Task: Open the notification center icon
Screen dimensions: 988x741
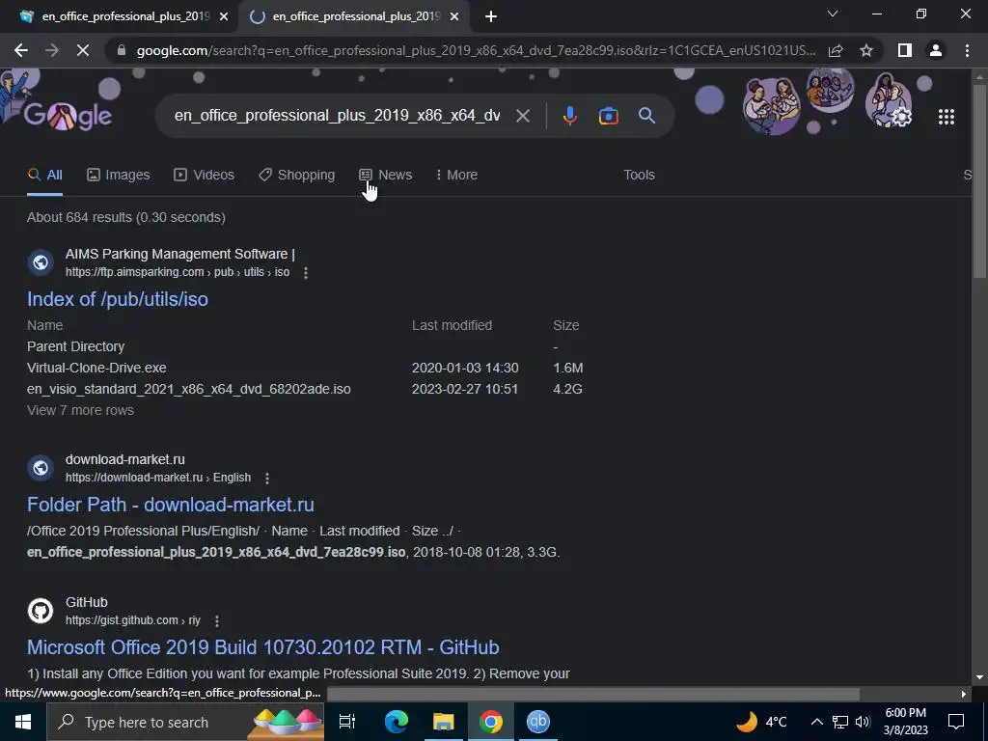Action: (956, 722)
